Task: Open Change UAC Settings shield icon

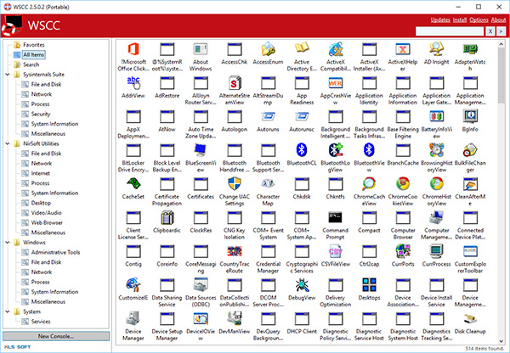Action: [x=235, y=184]
